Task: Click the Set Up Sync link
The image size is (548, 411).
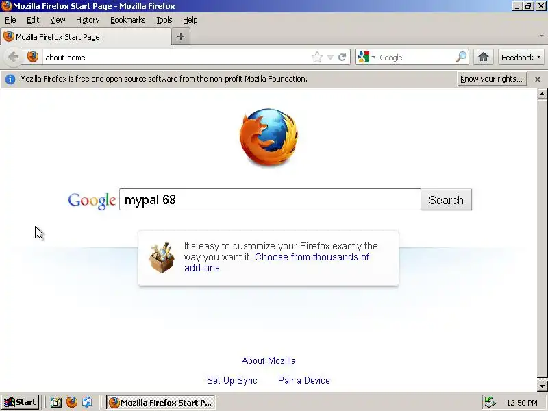Action: tap(232, 380)
